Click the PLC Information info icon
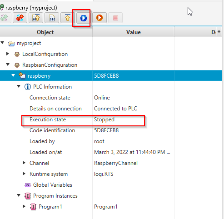Viewport: 224px width, 219px height. [28, 87]
